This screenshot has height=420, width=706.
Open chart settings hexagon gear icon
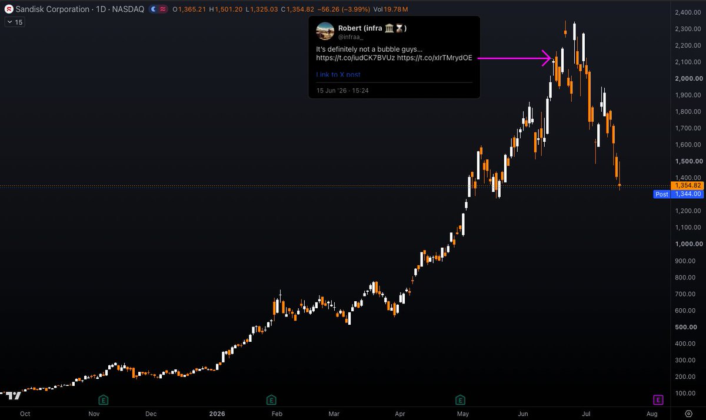(688, 414)
